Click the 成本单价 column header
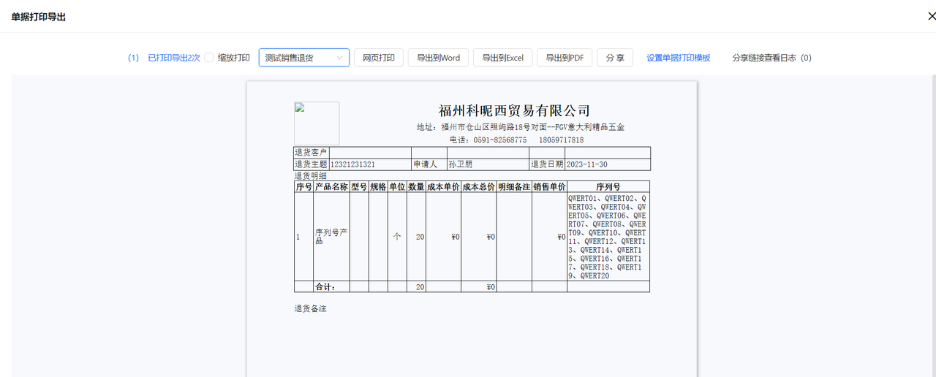Image resolution: width=936 pixels, height=377 pixels. pos(443,187)
